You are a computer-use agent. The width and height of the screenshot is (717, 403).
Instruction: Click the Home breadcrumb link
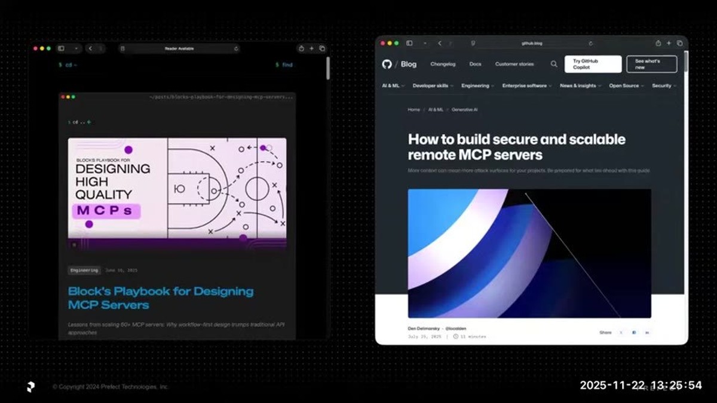coord(414,110)
